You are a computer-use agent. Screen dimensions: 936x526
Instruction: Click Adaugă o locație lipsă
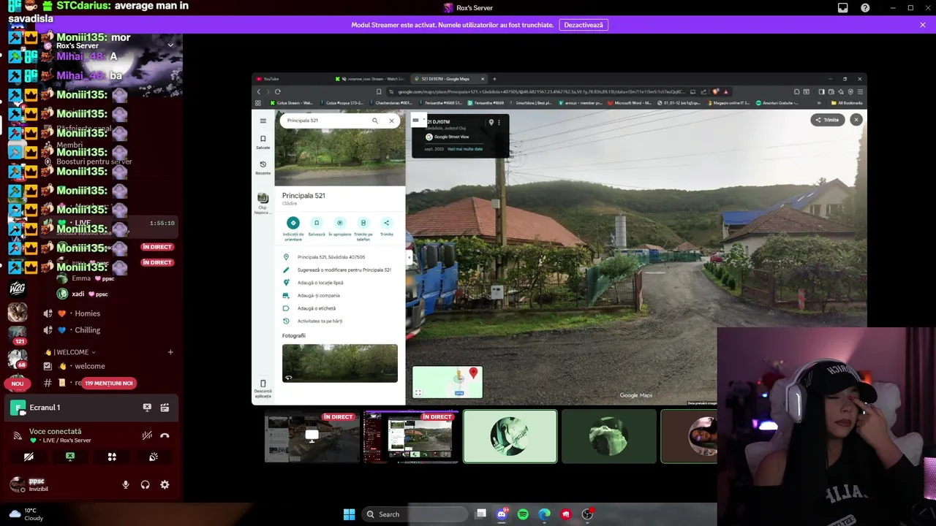(339, 283)
